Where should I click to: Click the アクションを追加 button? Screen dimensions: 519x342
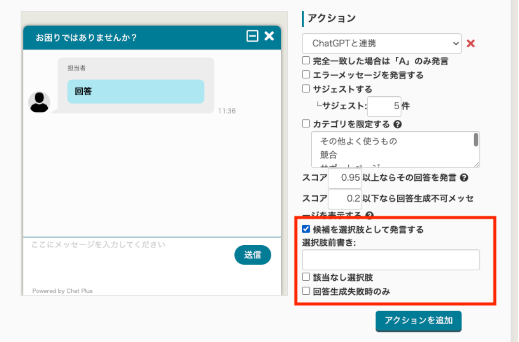pos(418,321)
